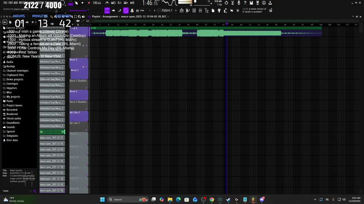The image size is (364, 204).
Task: Click the browser tree view icon
Action: 207,10
